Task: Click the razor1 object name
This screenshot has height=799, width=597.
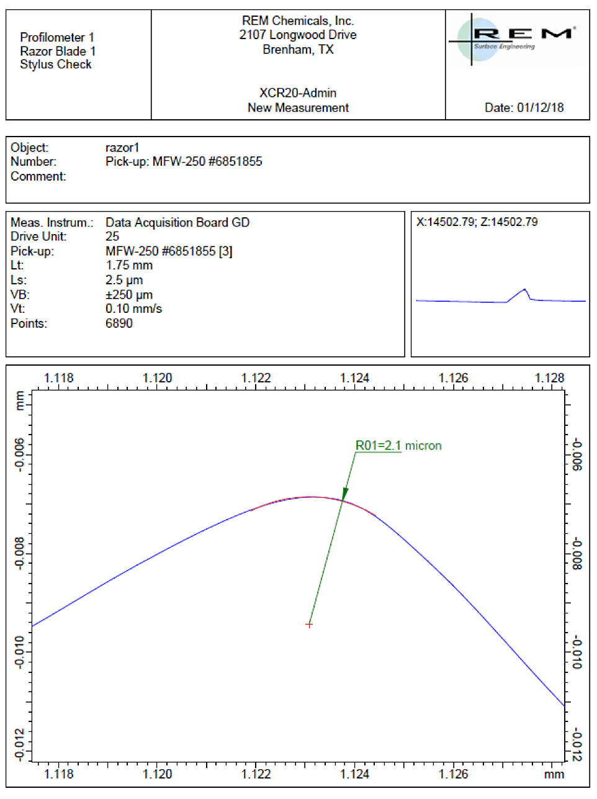Action: click(x=122, y=148)
